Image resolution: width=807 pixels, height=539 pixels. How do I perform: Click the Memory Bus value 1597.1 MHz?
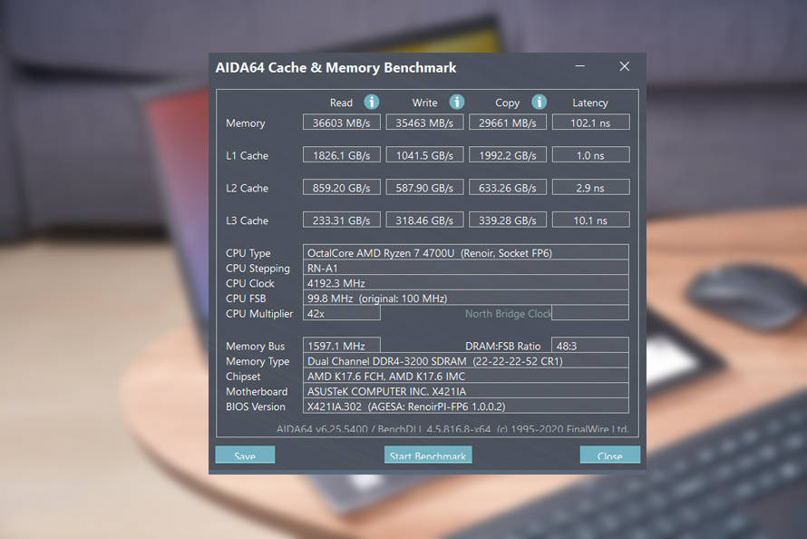(341, 346)
